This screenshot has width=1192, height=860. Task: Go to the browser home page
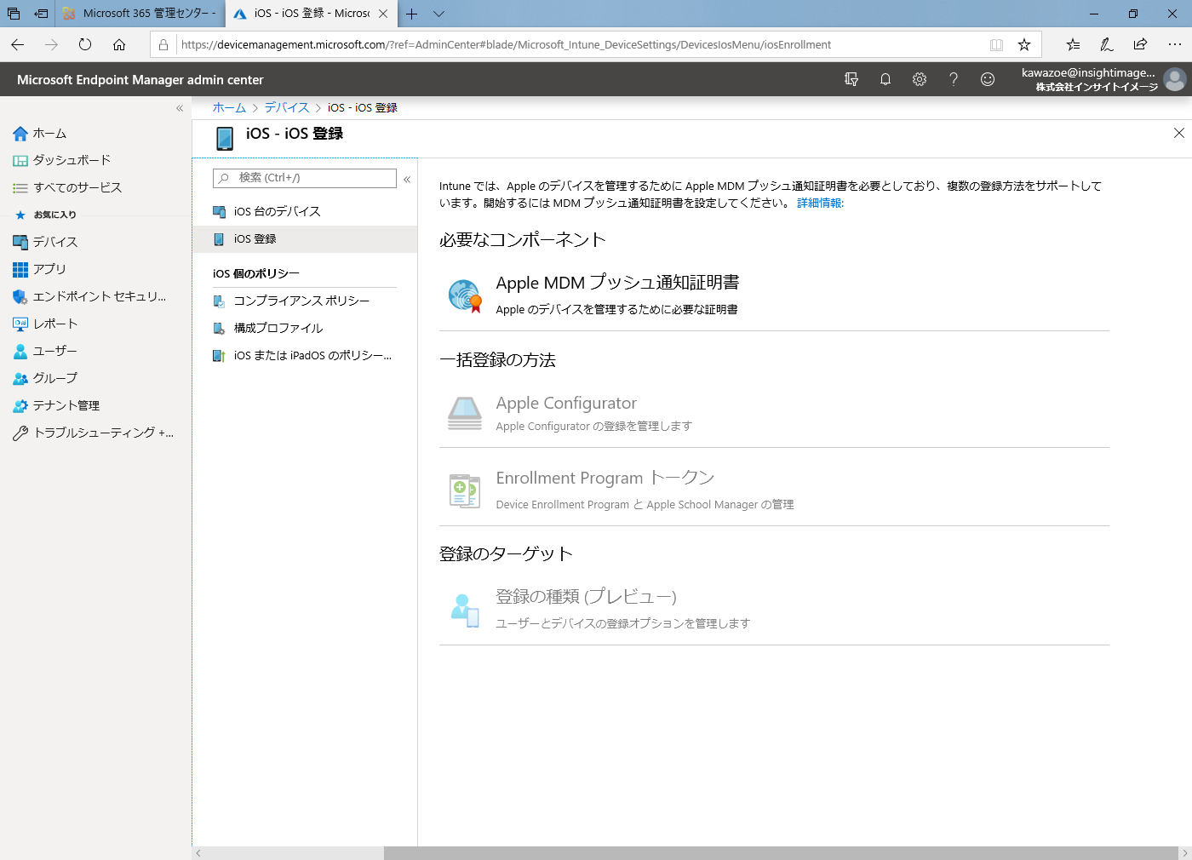(x=119, y=44)
